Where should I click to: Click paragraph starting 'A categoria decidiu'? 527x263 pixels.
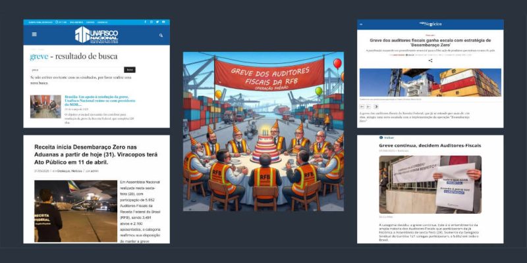430,233
